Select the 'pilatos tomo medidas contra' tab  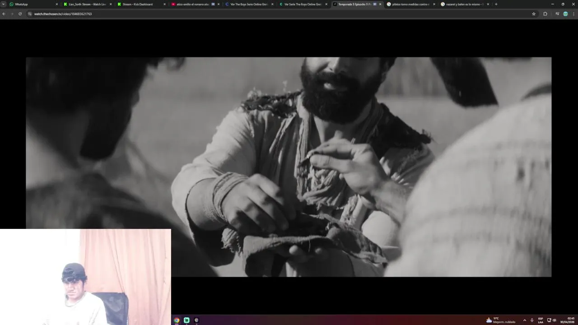[411, 4]
